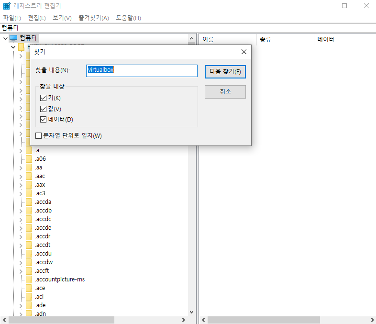Click tree pane scroll right arrow

coord(183,320)
